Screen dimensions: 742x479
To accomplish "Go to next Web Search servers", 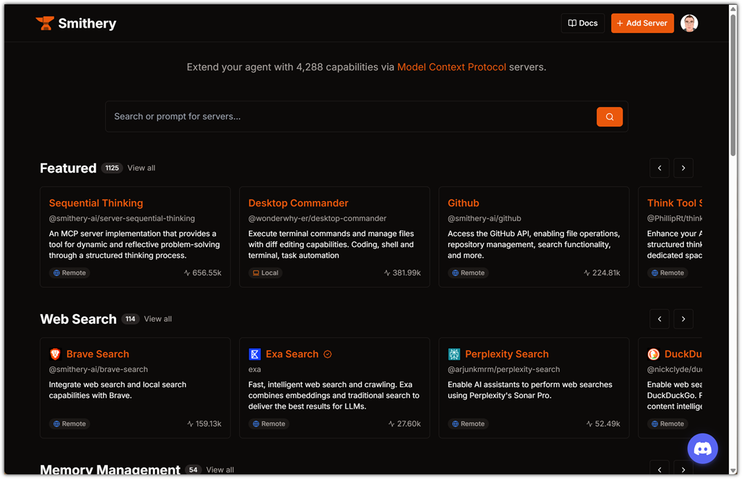I will click(x=683, y=319).
